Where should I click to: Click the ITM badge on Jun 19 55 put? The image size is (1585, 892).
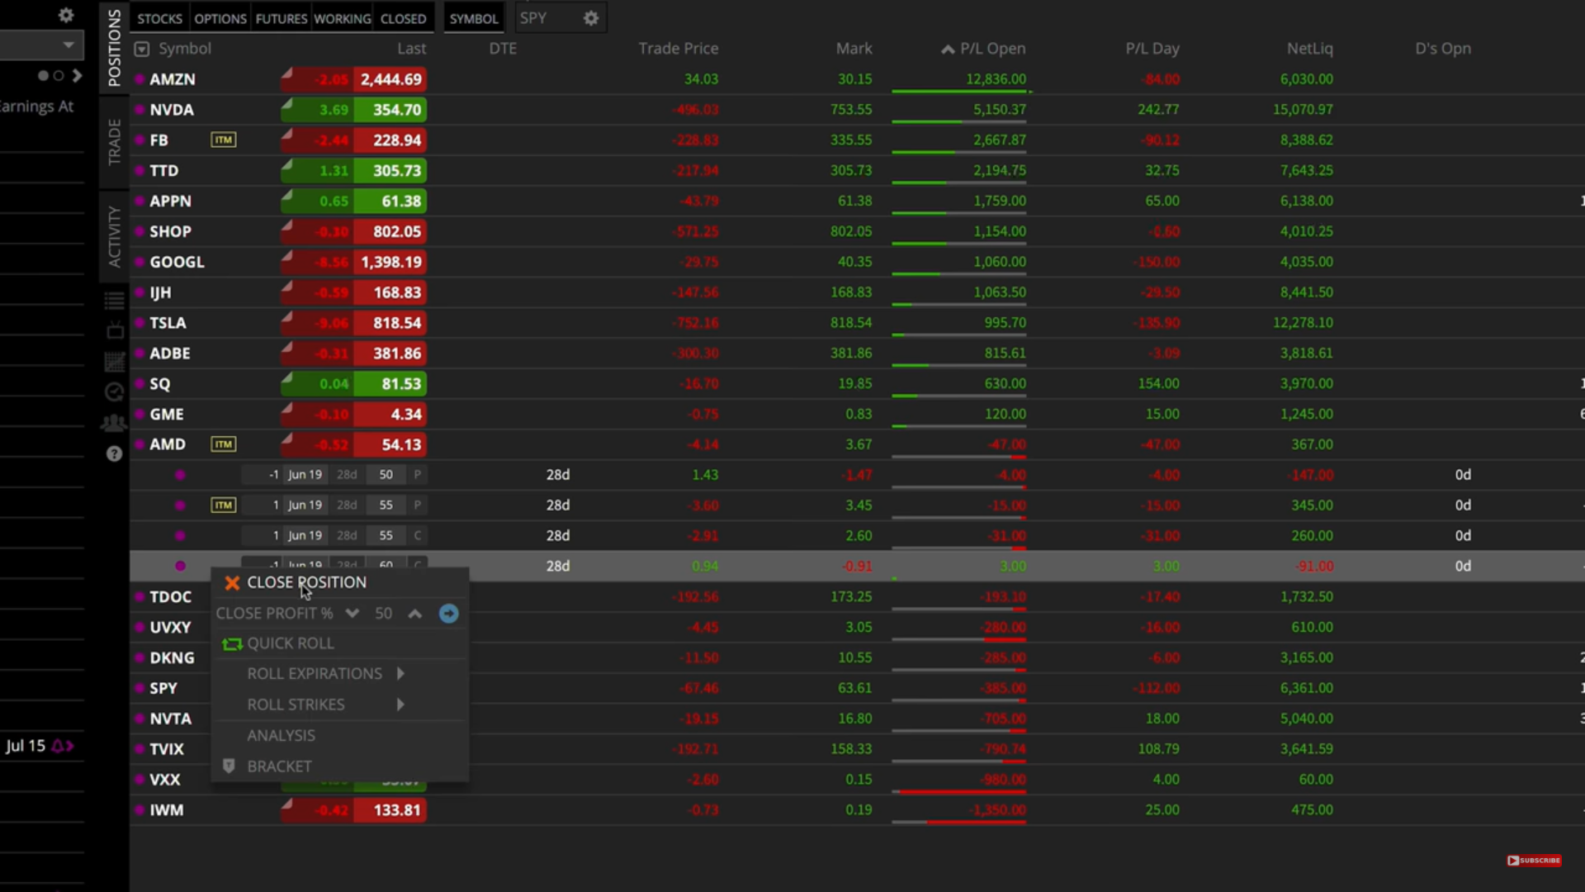(223, 505)
